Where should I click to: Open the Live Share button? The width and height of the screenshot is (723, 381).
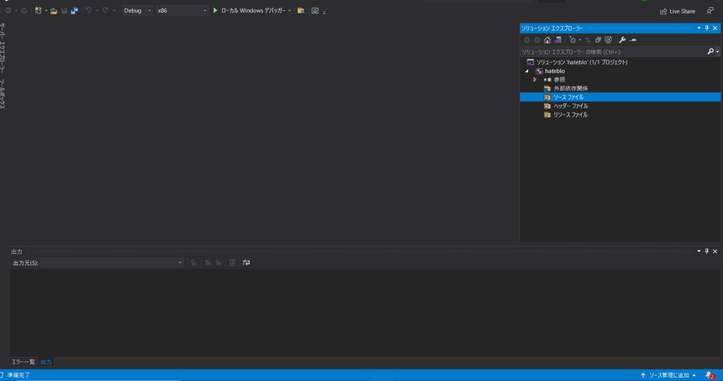678,11
